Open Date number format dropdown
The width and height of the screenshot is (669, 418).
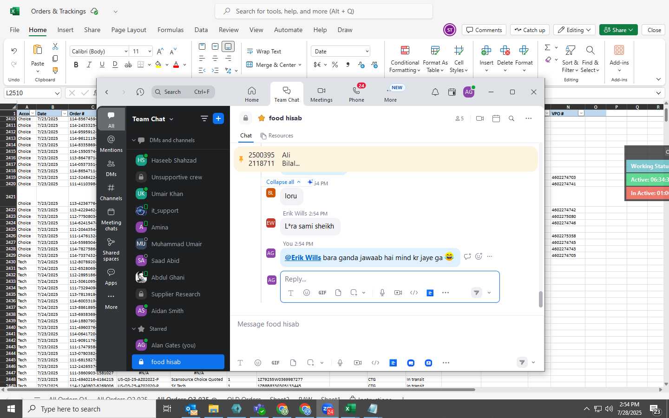pyautogui.click(x=367, y=52)
